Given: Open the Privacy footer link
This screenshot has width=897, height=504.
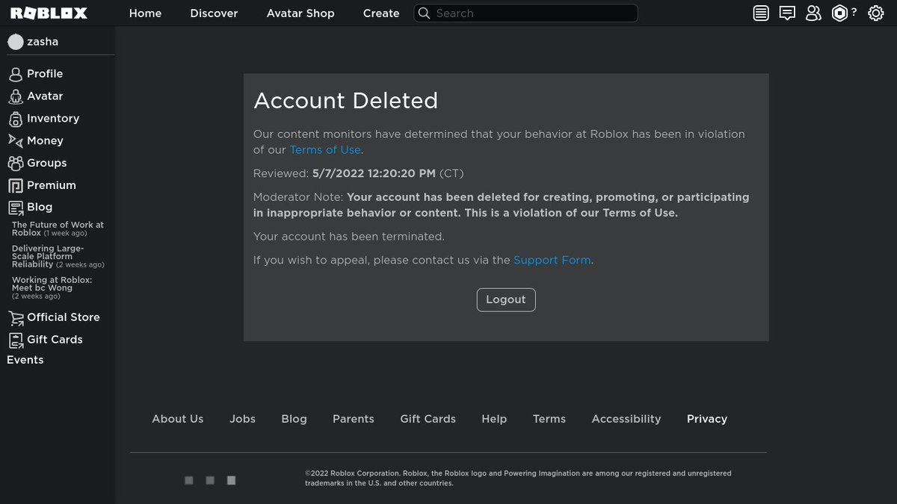Looking at the screenshot, I should click(x=707, y=419).
